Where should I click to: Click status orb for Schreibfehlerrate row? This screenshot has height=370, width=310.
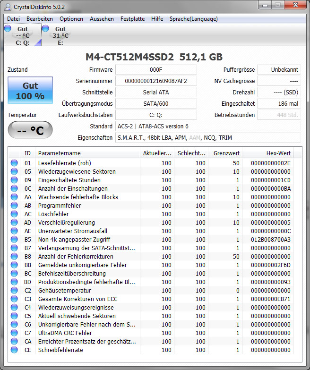pyautogui.click(x=14, y=350)
